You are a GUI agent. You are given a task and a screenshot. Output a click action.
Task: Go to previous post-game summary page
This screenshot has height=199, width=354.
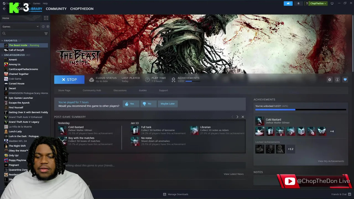click(x=232, y=117)
